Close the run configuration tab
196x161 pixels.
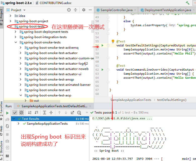tap(90, 106)
